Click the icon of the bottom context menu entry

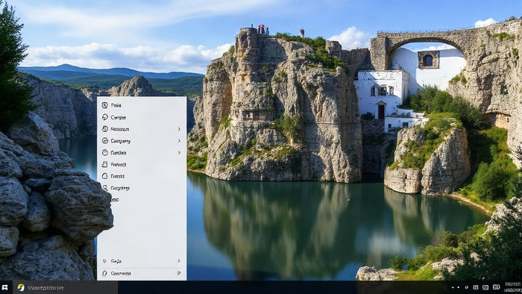pyautogui.click(x=104, y=273)
